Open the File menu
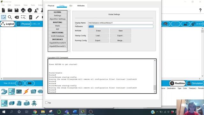The image size is (204, 115). (3, 5)
